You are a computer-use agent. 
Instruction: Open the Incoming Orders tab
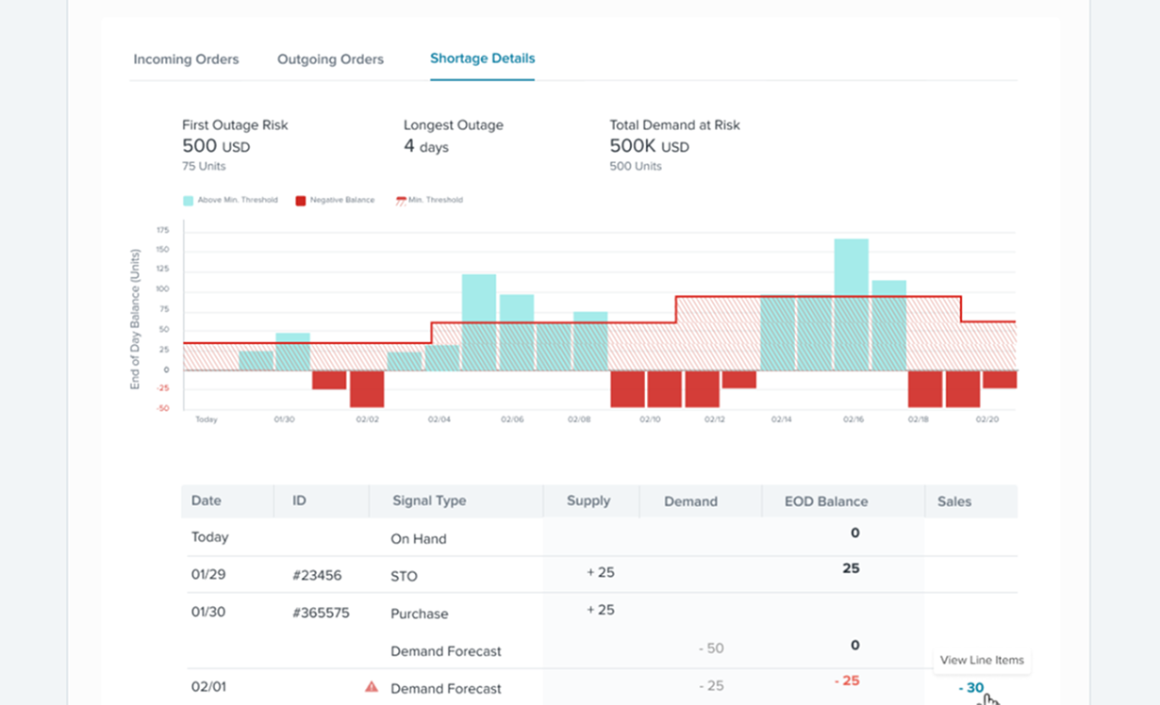186,59
